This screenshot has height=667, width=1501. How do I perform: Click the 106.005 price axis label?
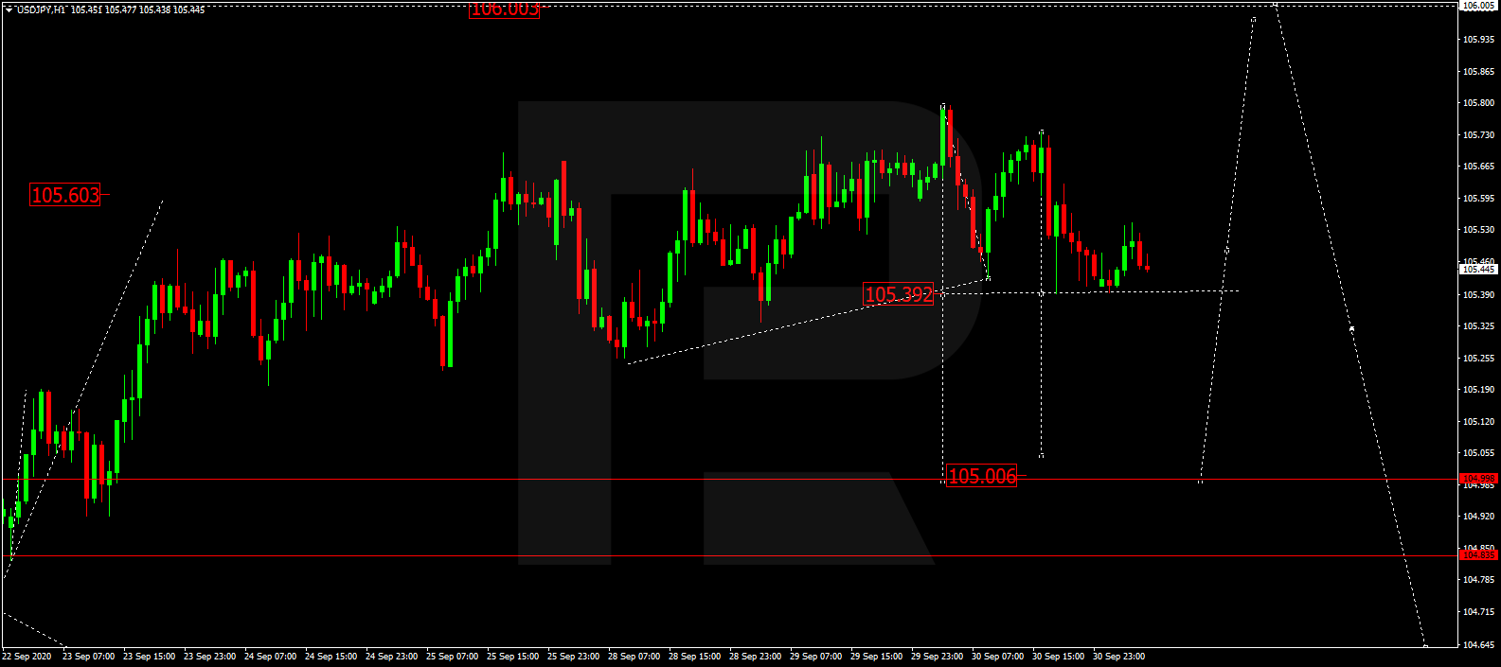point(1478,6)
